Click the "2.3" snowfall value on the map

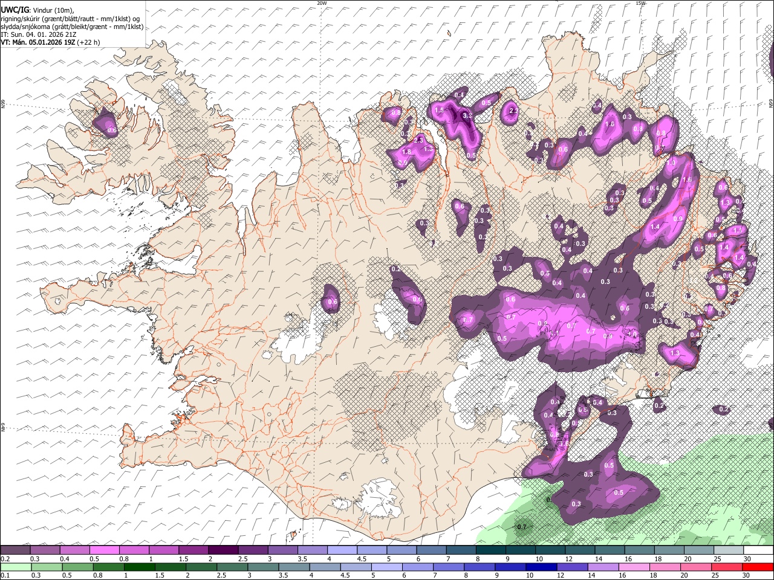(418, 140)
